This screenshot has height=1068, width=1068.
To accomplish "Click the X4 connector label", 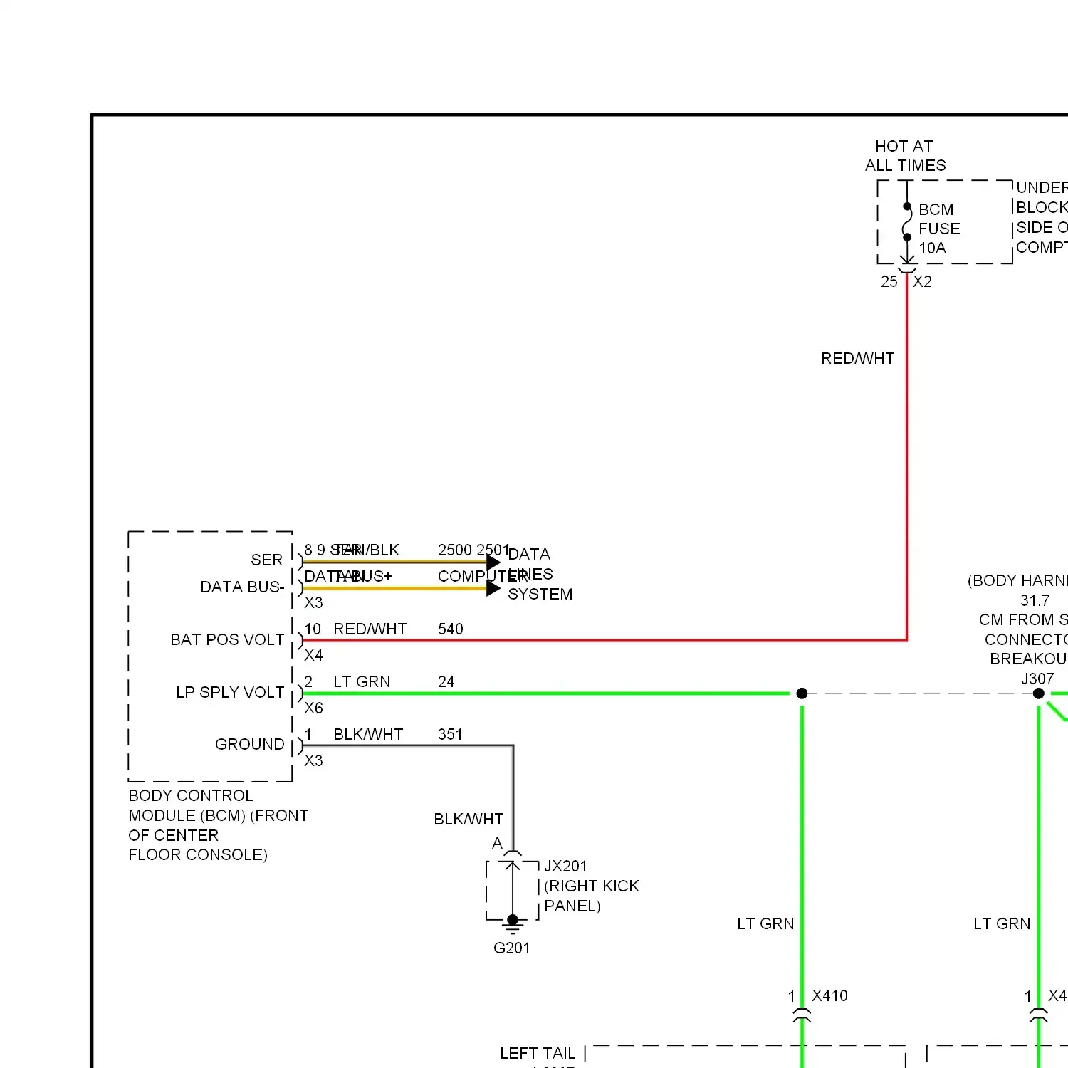I will [313, 655].
